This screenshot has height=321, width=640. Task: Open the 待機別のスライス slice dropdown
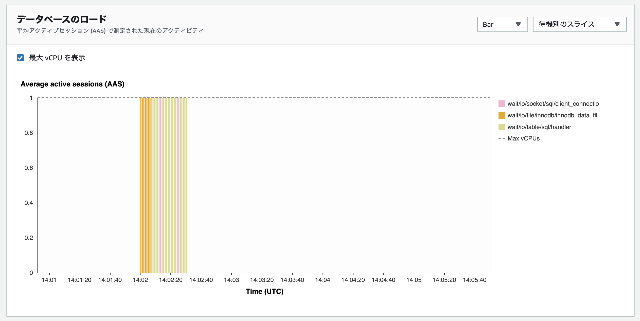[x=579, y=24]
